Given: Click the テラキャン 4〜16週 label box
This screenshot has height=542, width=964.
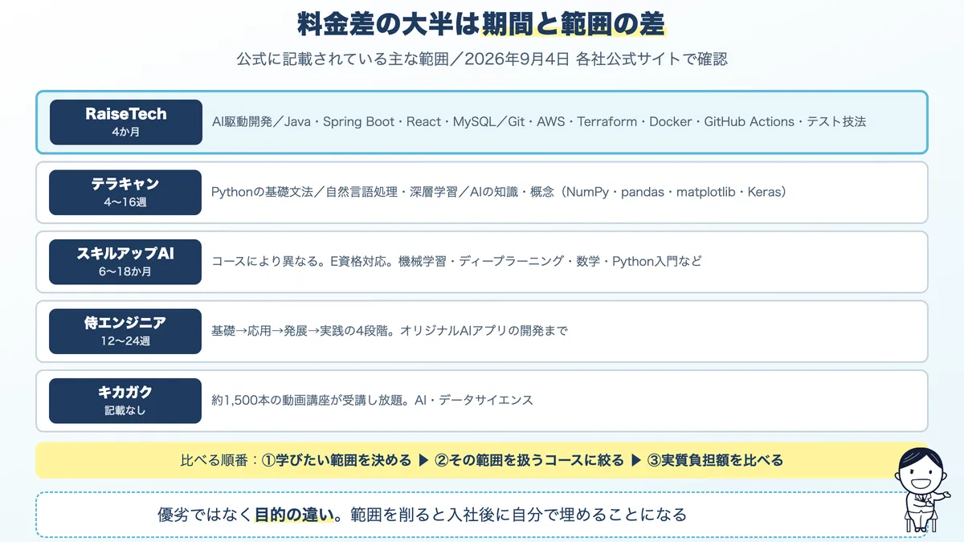Looking at the screenshot, I should [x=125, y=192].
